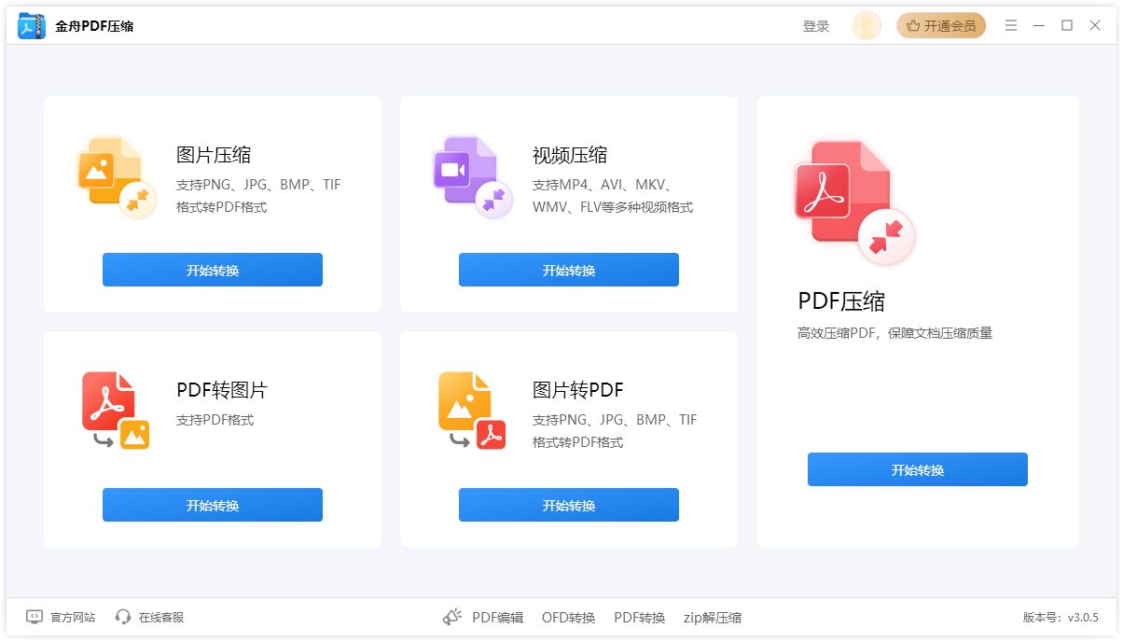Open the hamburger menu in titlebar
Viewport: 1123px width, 642px height.
[1011, 25]
